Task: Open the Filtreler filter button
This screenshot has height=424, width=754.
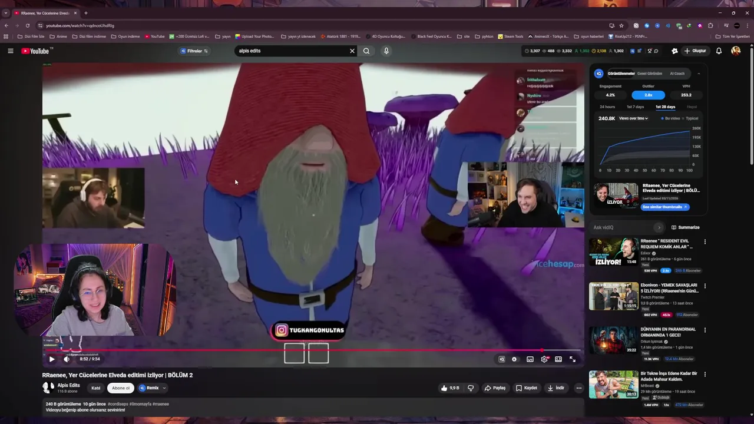Action: click(x=194, y=51)
